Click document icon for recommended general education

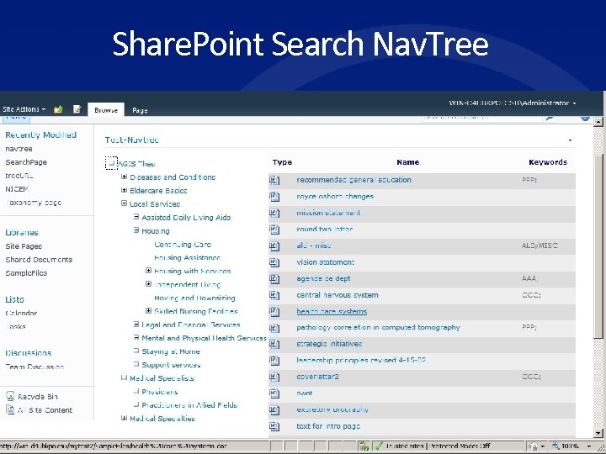click(x=274, y=180)
